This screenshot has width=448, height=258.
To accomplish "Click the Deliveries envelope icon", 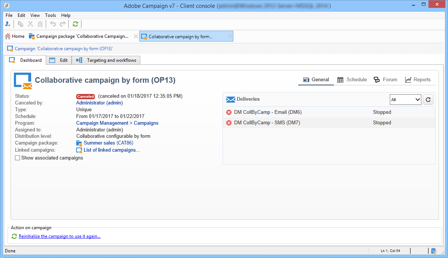I will (x=231, y=100).
